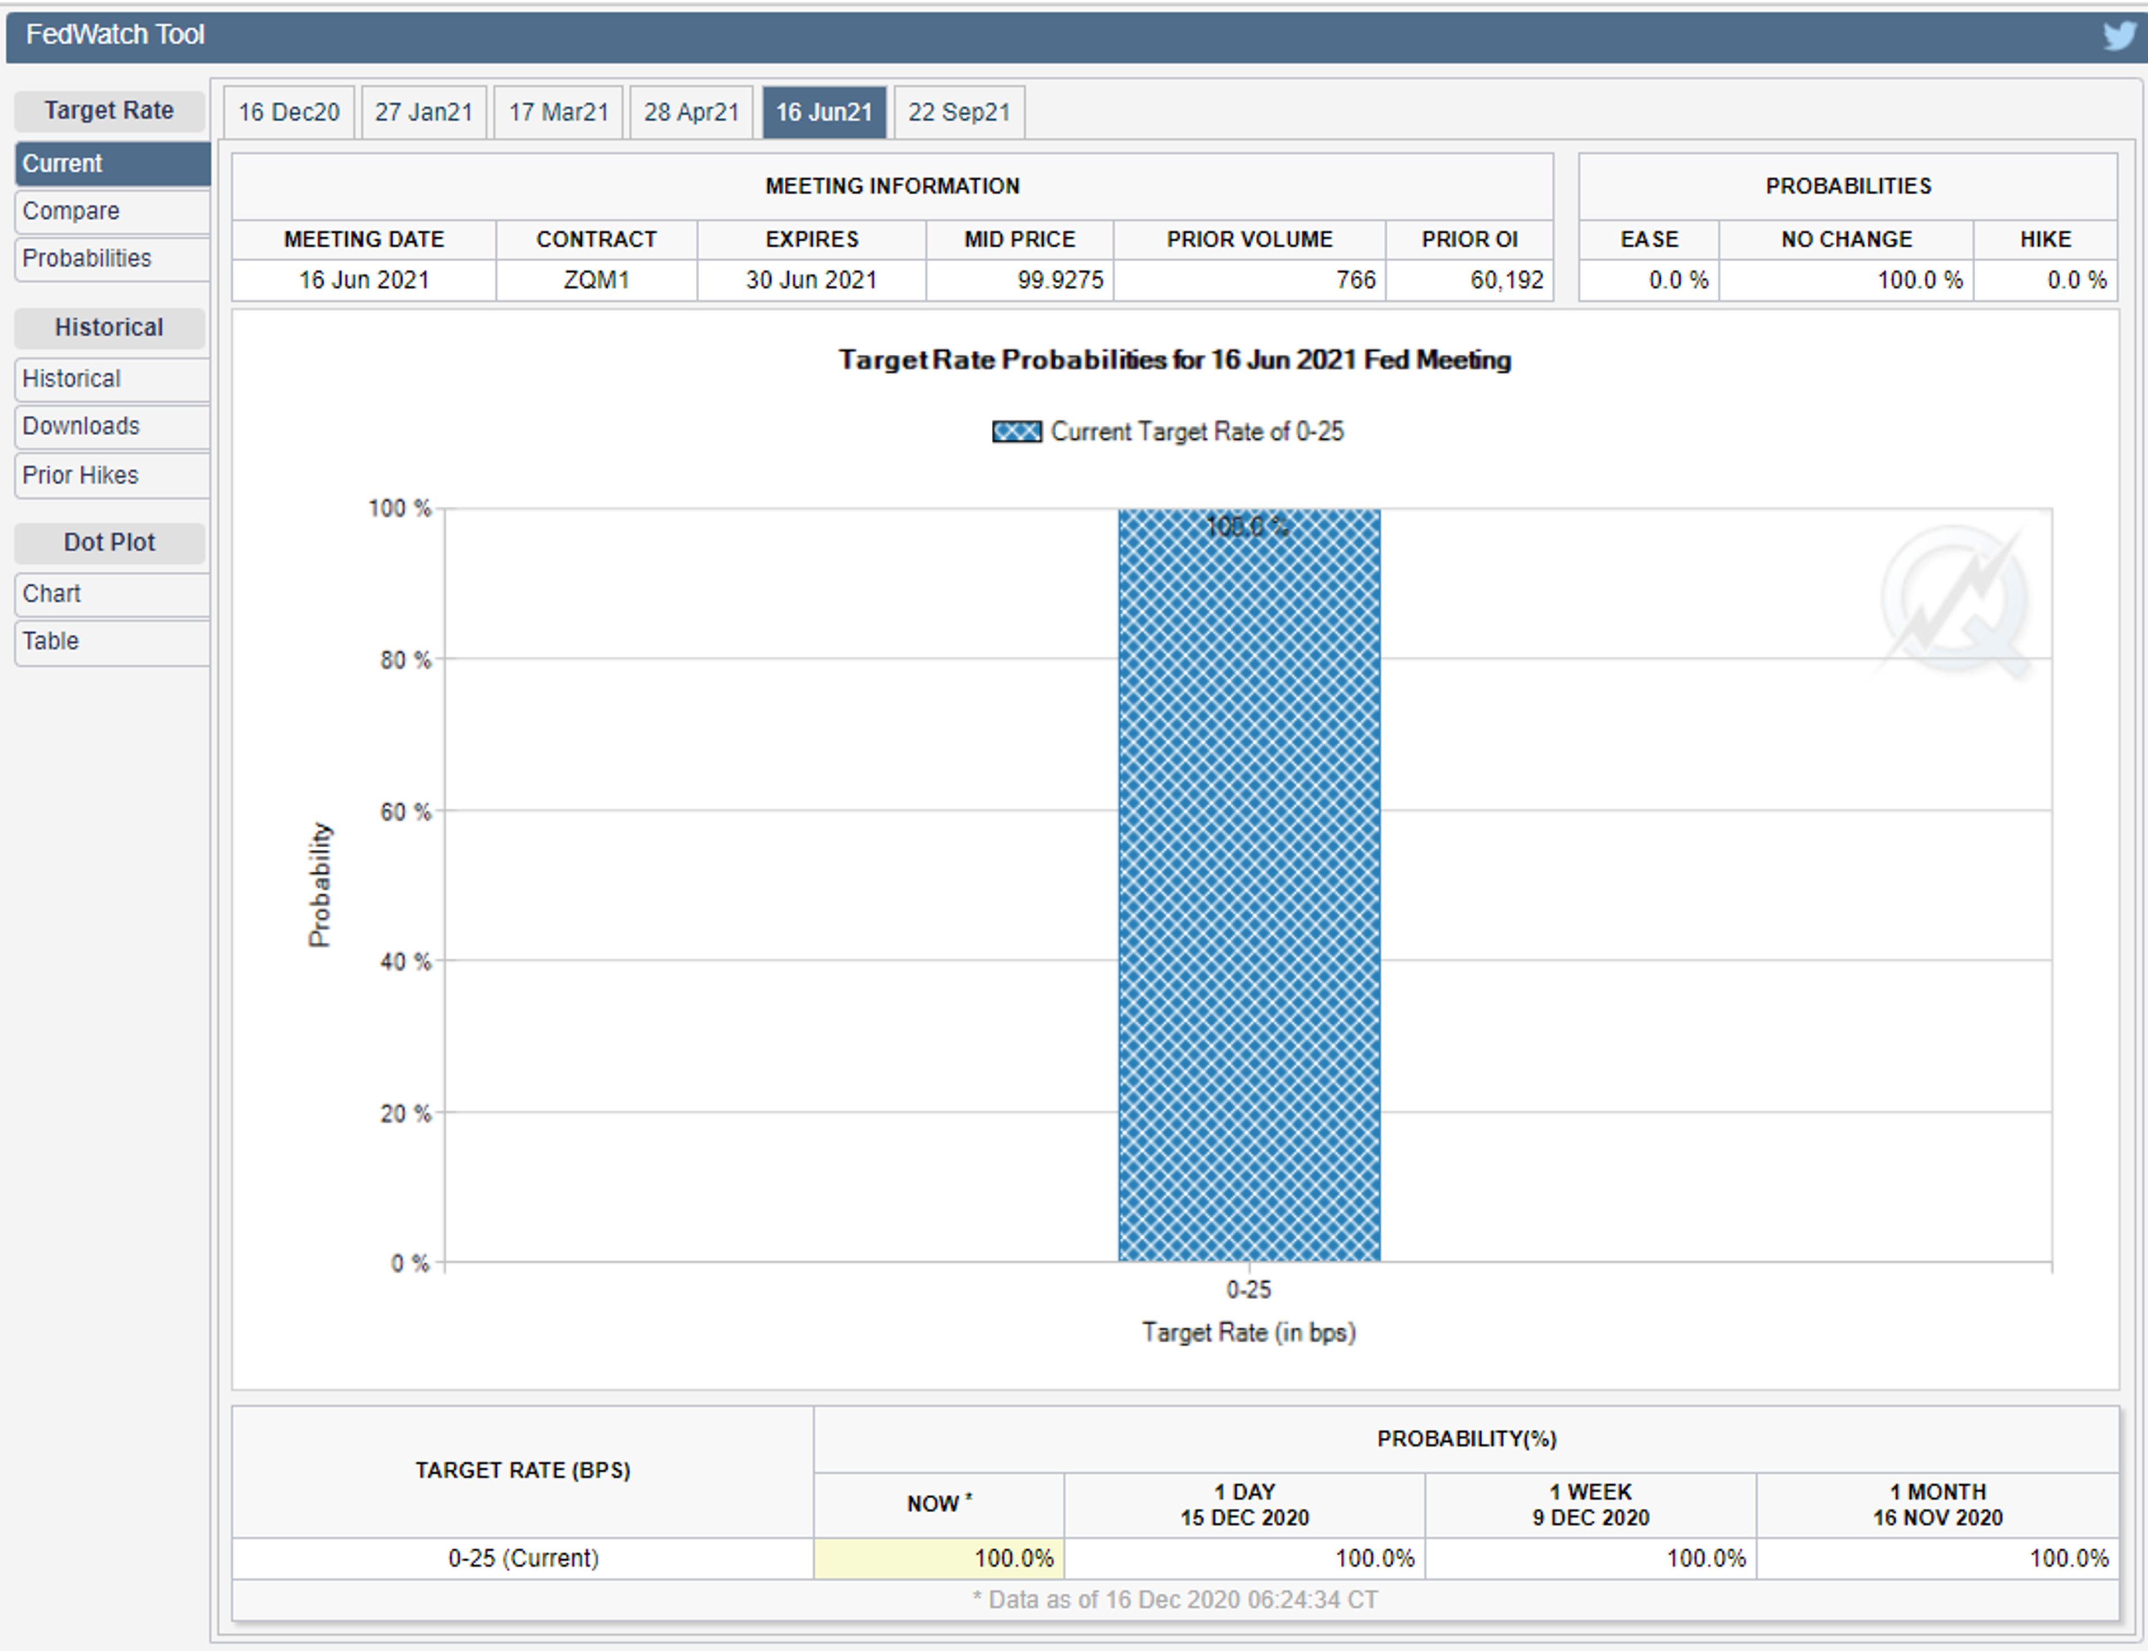Click the Current Target Rate legend swatch
Screen dimensions: 2148x1651
[x=1016, y=431]
